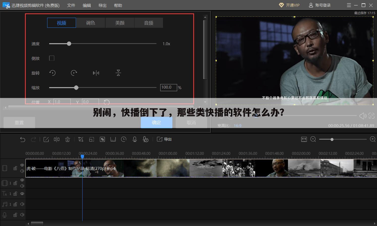Screen dimensions: 377x226
Task: Lock the voice-over microphone track
Action: pos(15,215)
